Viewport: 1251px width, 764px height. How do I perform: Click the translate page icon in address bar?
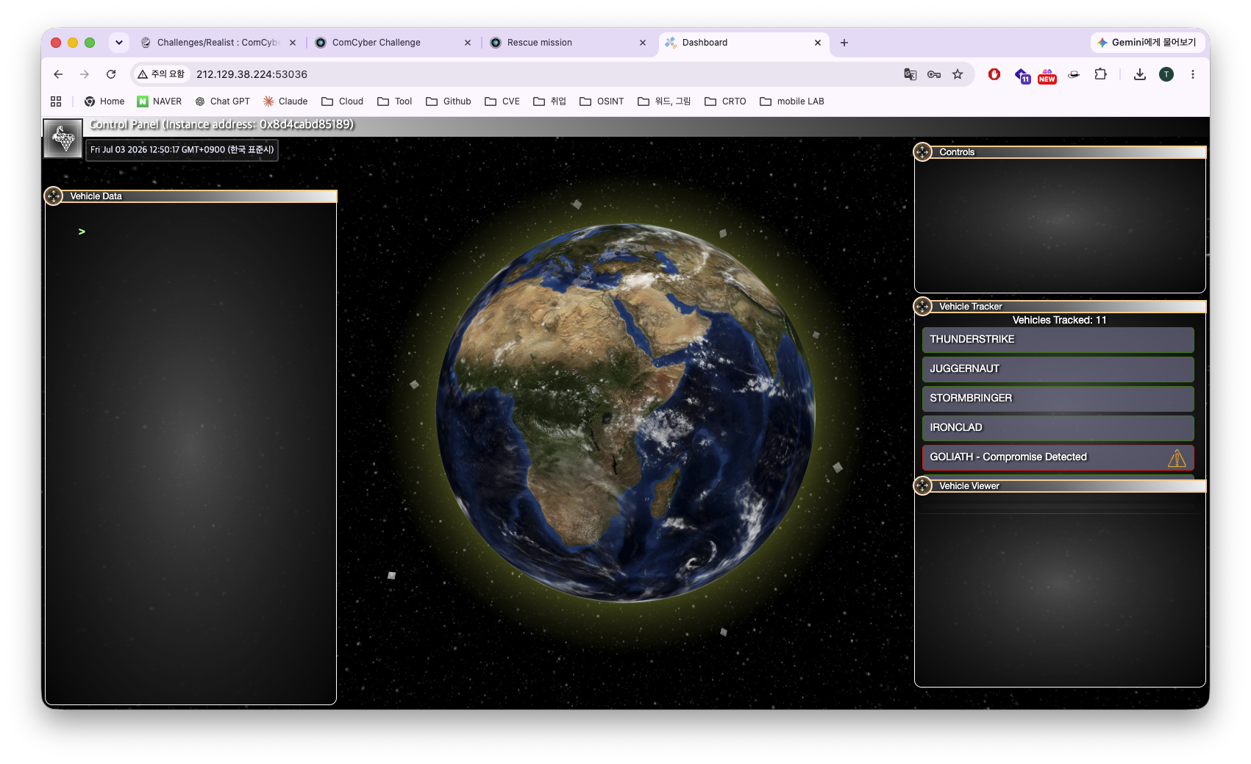(x=910, y=74)
